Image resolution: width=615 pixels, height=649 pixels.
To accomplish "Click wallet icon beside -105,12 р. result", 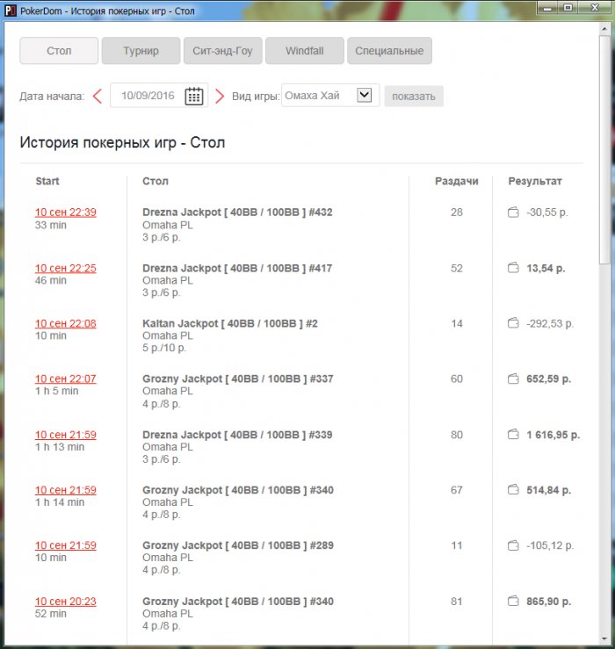I will coord(513,545).
